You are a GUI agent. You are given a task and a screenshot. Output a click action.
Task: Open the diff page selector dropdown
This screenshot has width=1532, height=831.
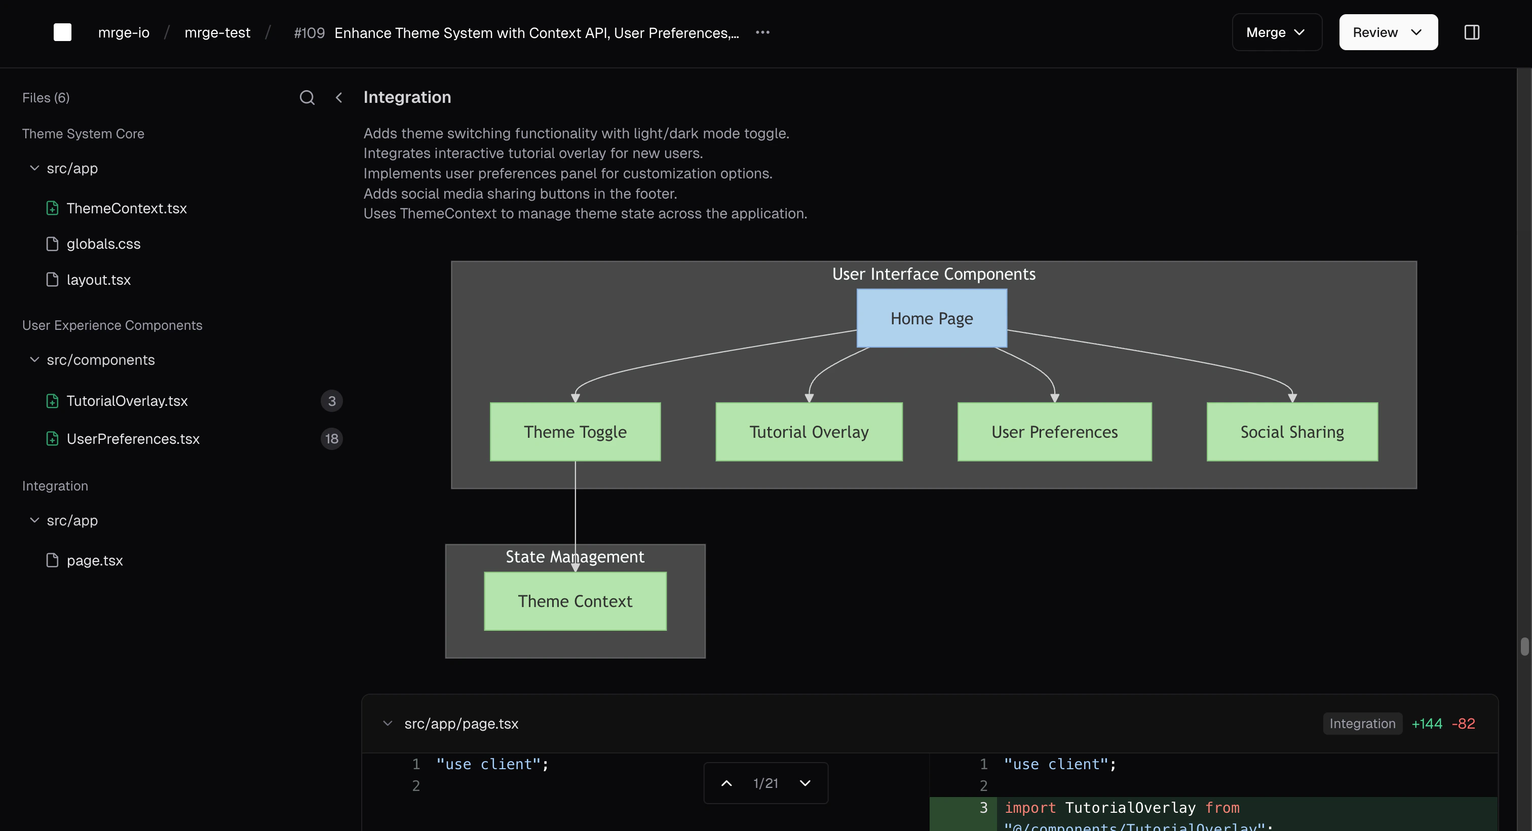point(806,783)
